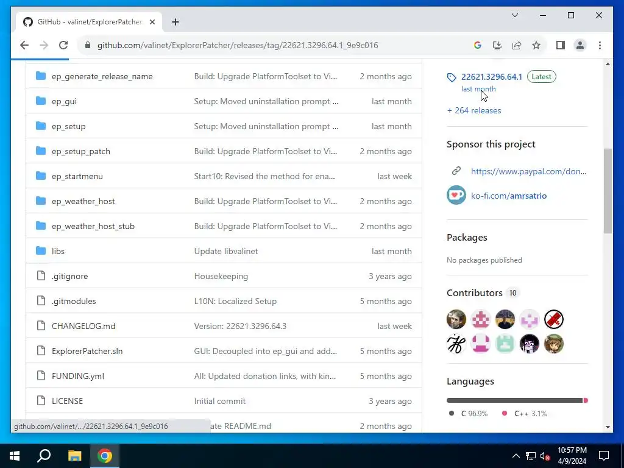The image size is (624, 468).
Task: Open Windows taskbar search
Action: 44,456
